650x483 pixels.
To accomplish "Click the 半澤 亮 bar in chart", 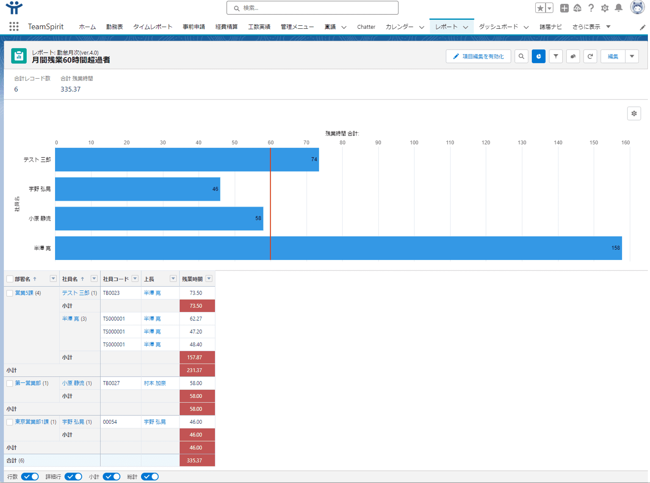I will point(338,248).
